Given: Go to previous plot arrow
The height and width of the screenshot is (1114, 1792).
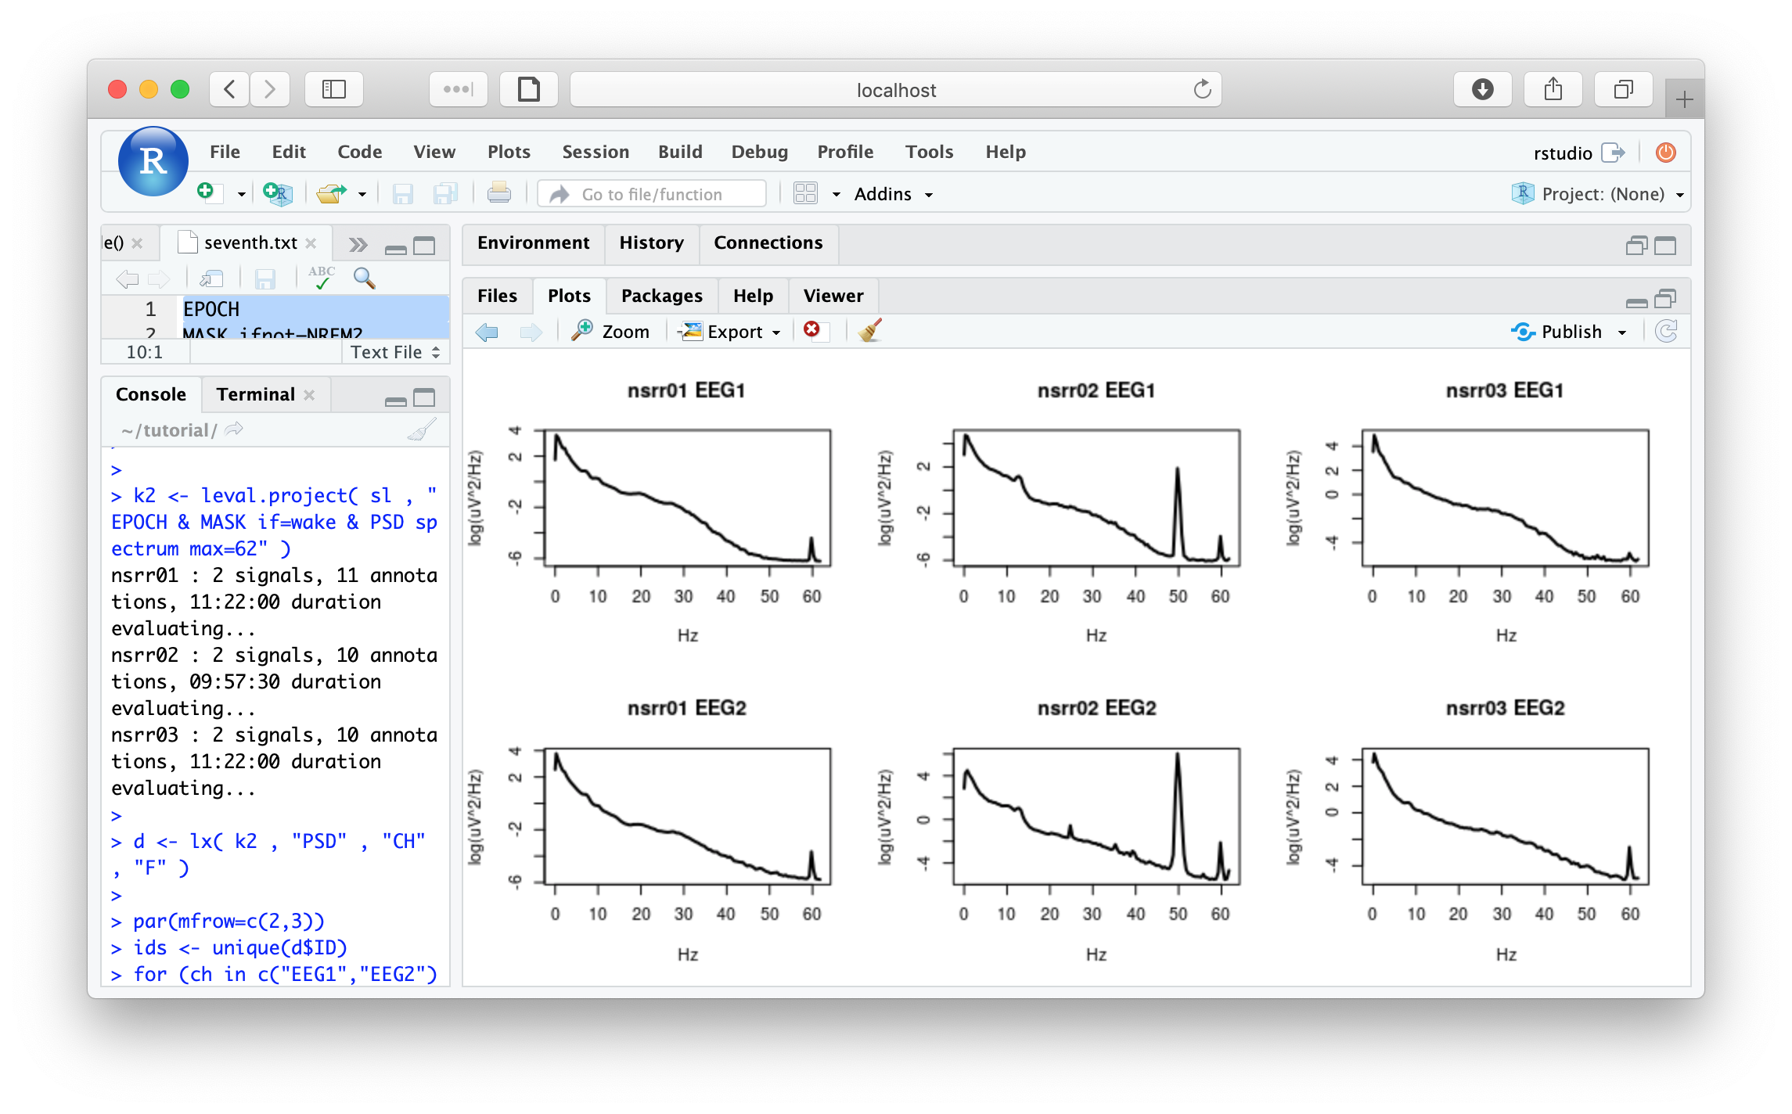Looking at the screenshot, I should click(487, 332).
